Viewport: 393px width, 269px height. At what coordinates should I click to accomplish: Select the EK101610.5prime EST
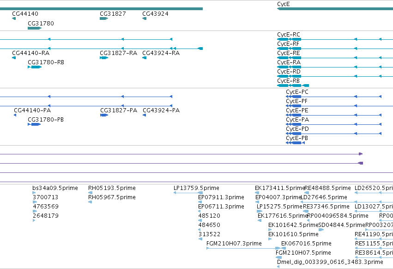(x=270, y=239)
